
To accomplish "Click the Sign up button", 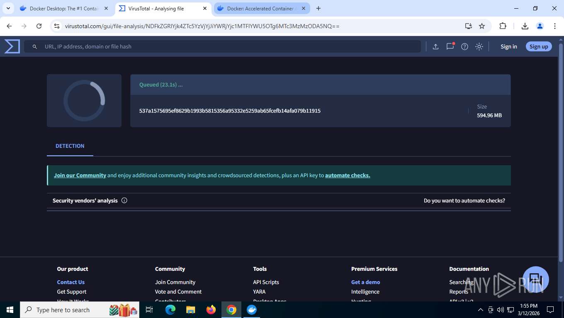I will tap(539, 46).
